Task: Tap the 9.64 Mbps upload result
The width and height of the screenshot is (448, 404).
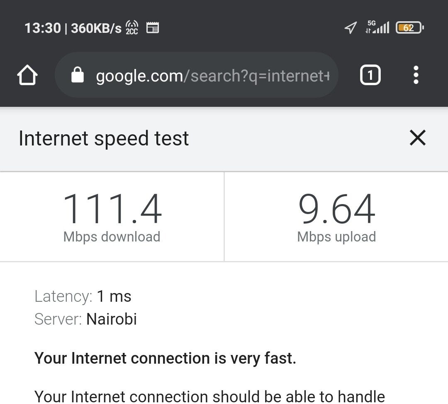Action: point(336,217)
